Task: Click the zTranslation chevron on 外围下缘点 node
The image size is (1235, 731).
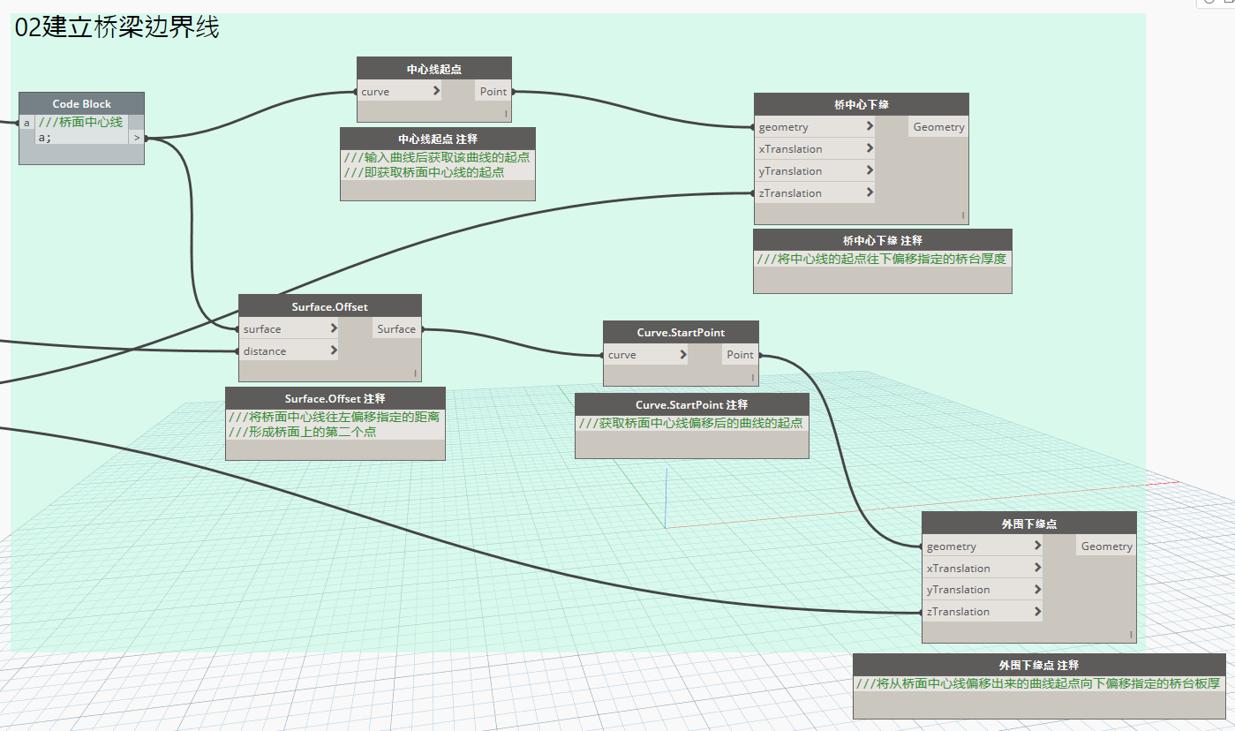Action: click(x=1037, y=611)
